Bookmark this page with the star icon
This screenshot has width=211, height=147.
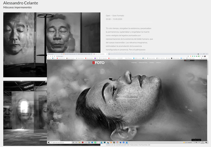(x=188, y=56)
